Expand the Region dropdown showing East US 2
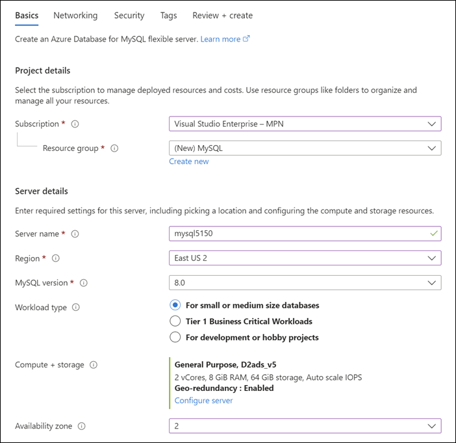The image size is (456, 443). click(x=304, y=258)
